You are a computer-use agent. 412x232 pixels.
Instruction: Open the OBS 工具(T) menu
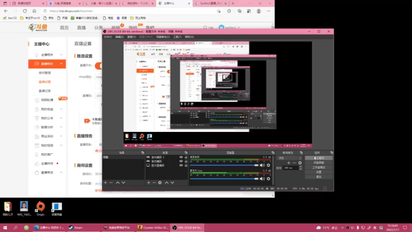(x=177, y=37)
